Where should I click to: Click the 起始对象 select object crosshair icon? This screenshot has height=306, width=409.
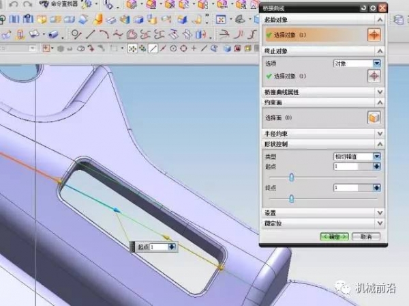point(374,35)
